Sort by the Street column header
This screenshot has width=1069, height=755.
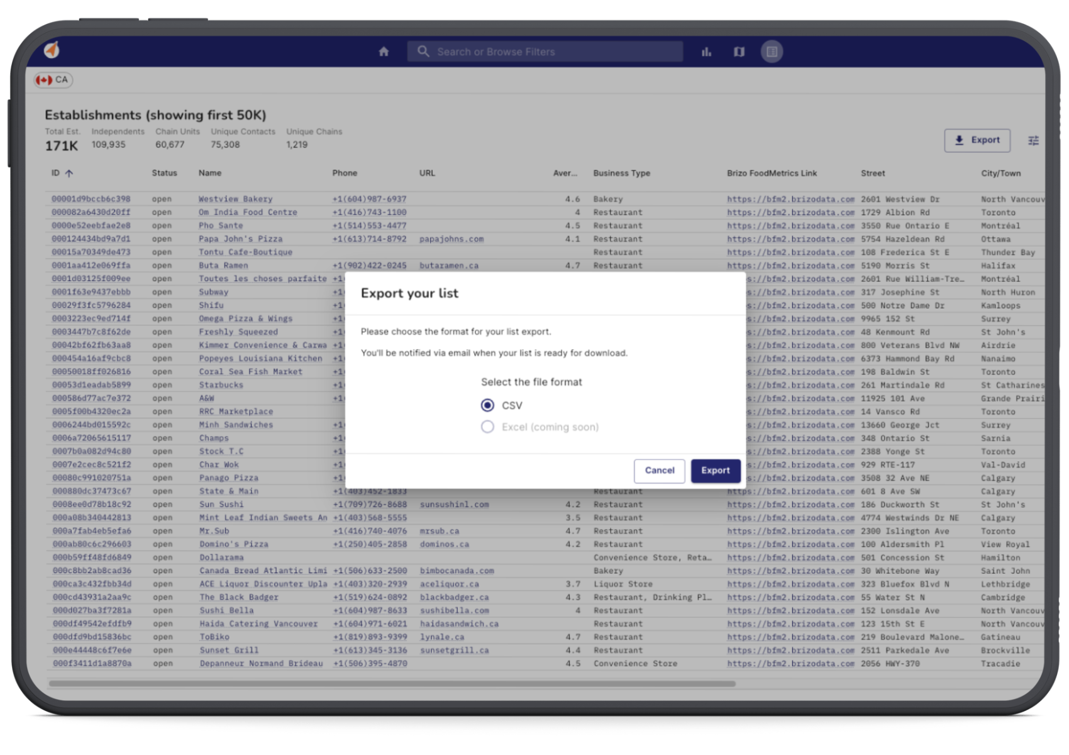(x=872, y=173)
